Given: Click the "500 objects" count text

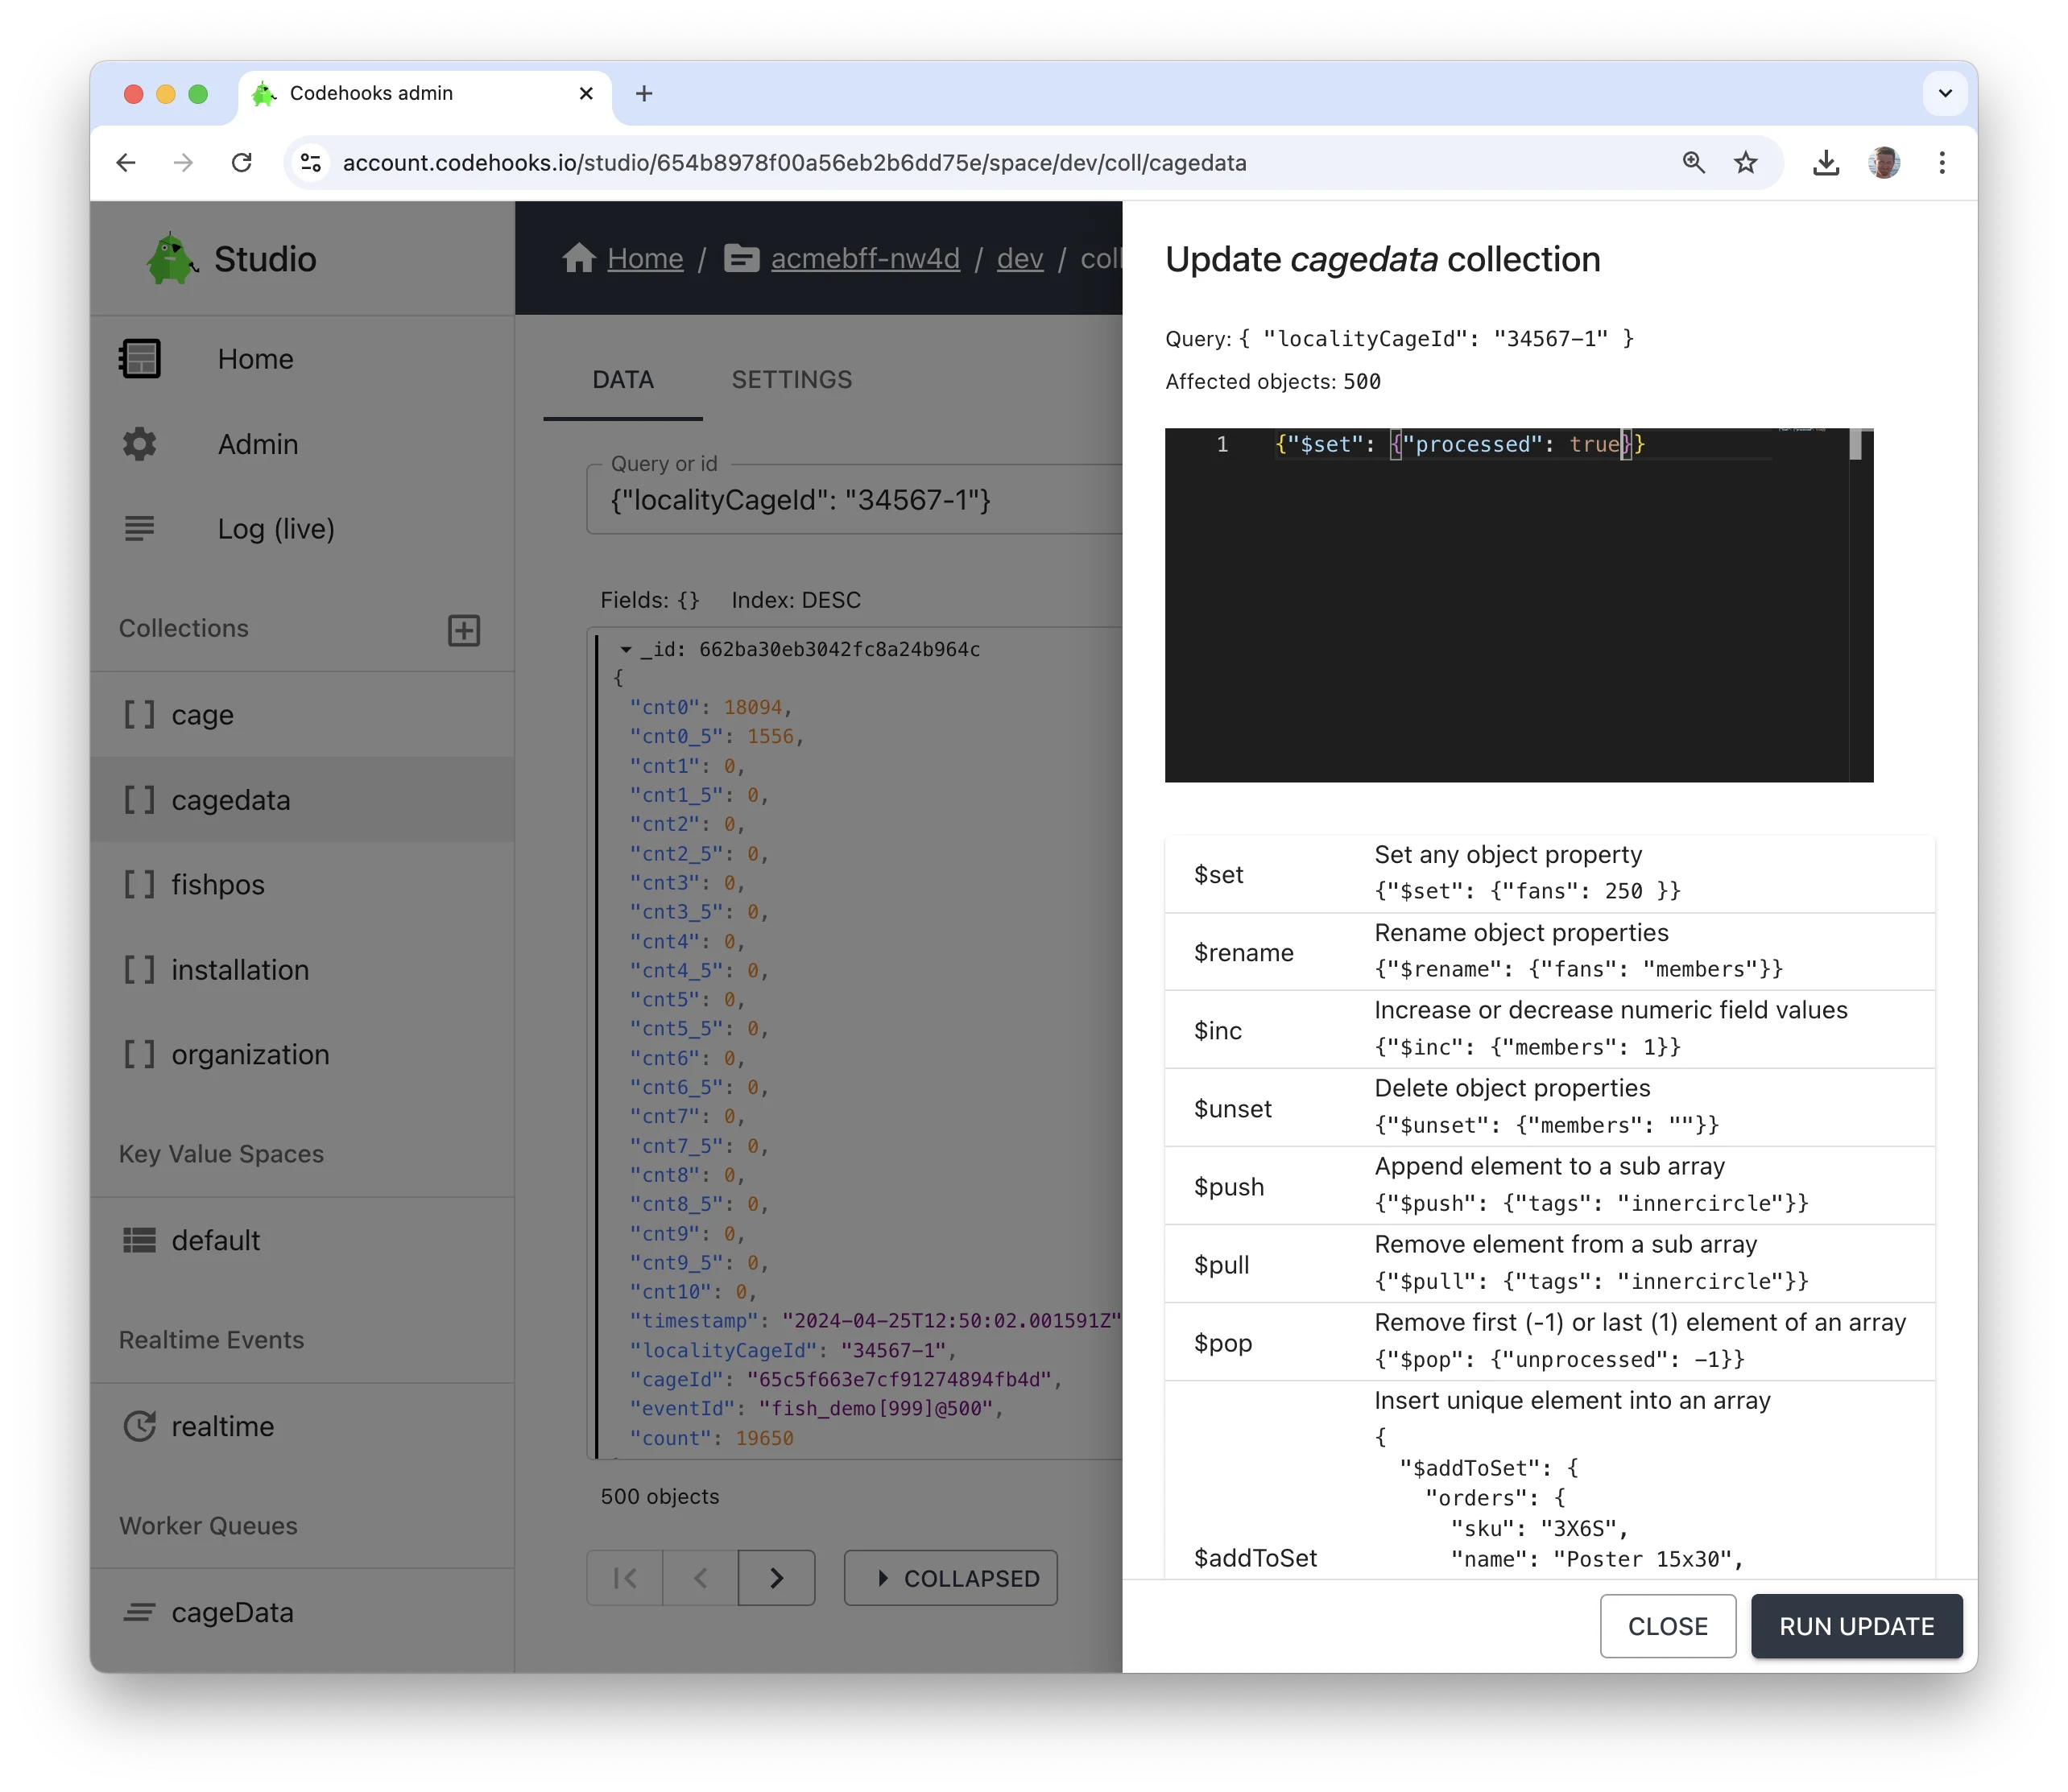Looking at the screenshot, I should click(660, 1496).
